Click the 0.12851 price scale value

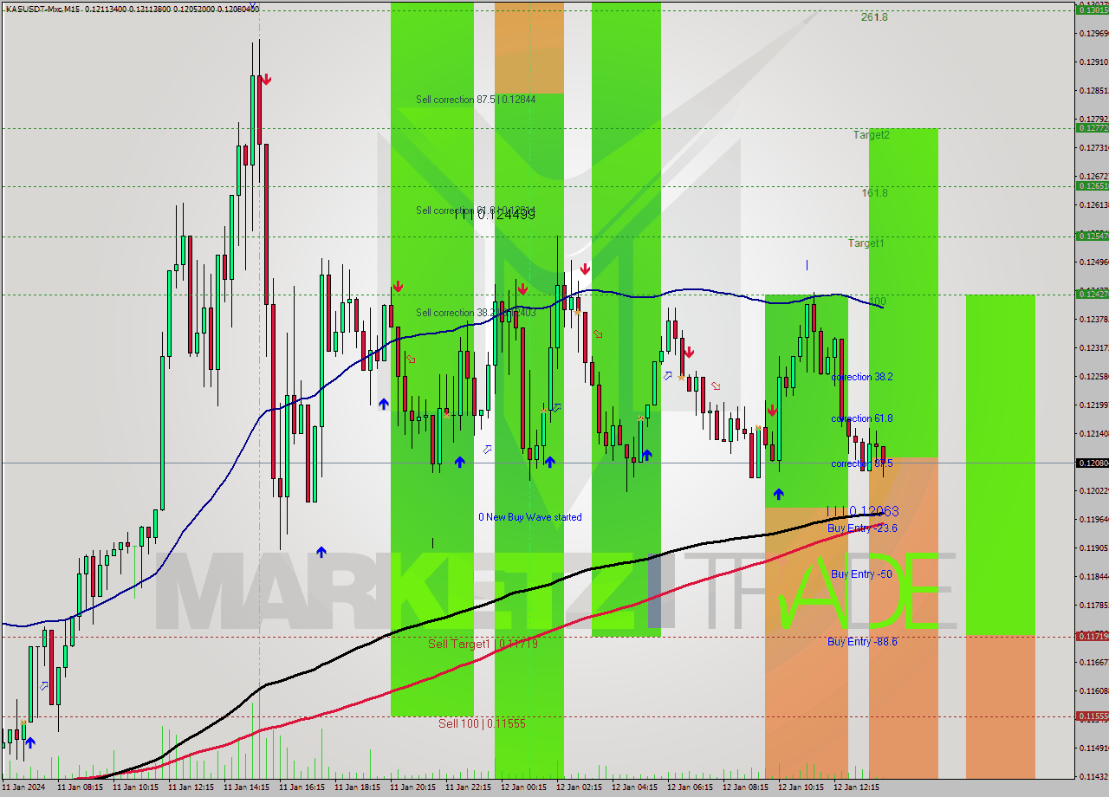[x=1093, y=91]
